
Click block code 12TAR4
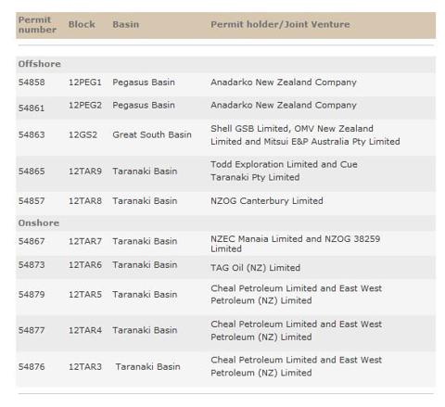tap(85, 330)
